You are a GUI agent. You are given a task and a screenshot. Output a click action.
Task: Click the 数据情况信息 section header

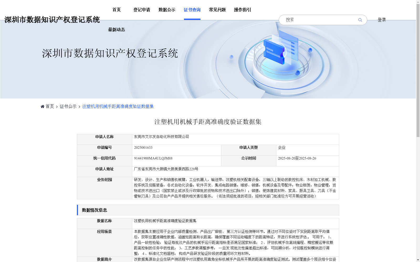pos(208,210)
